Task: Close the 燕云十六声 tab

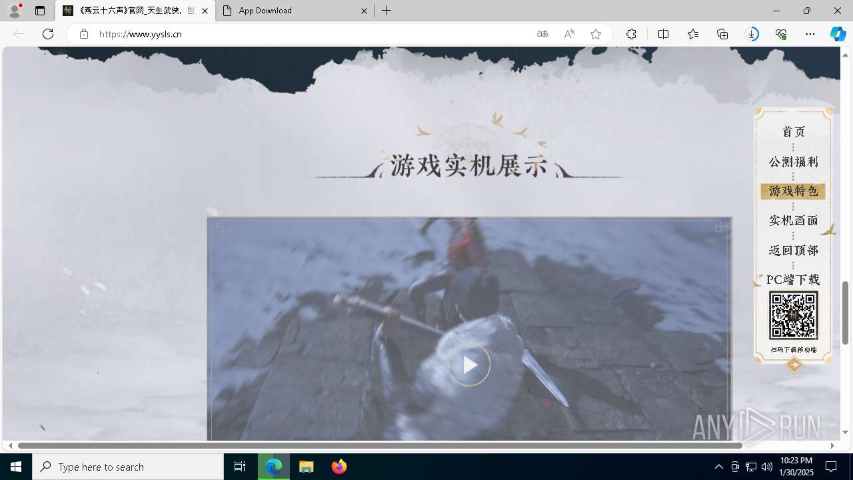Action: click(205, 11)
